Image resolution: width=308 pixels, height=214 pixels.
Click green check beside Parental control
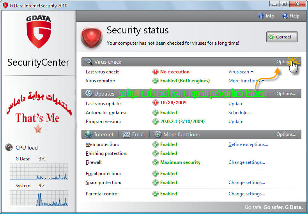[156, 194]
